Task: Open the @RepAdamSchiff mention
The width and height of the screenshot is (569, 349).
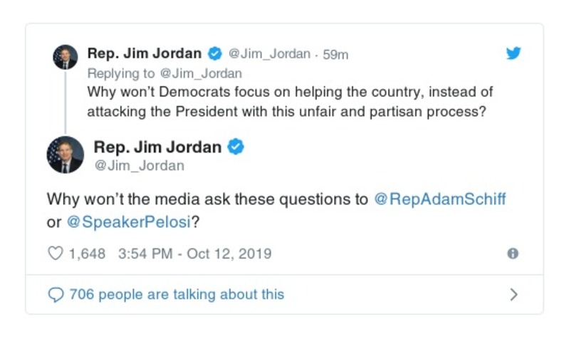Action: pos(439,199)
